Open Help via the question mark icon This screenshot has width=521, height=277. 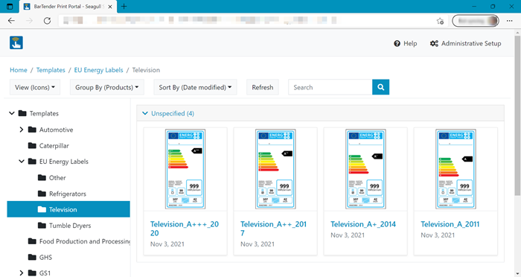coord(397,44)
